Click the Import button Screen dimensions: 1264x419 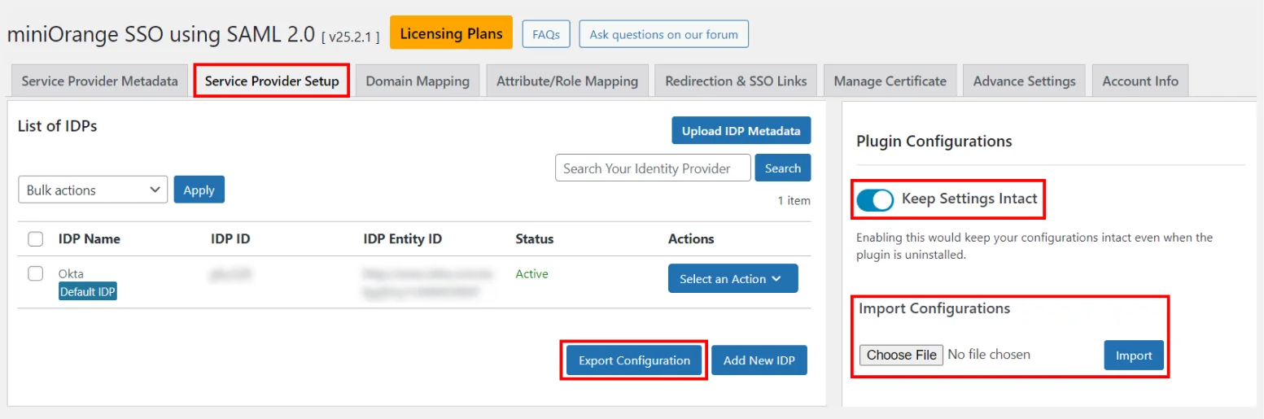[x=1134, y=355]
